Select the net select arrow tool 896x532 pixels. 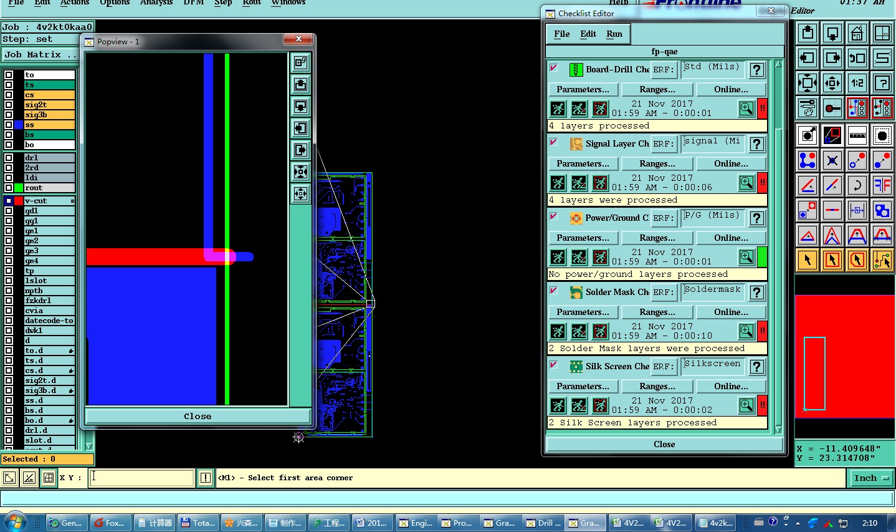coord(882,259)
